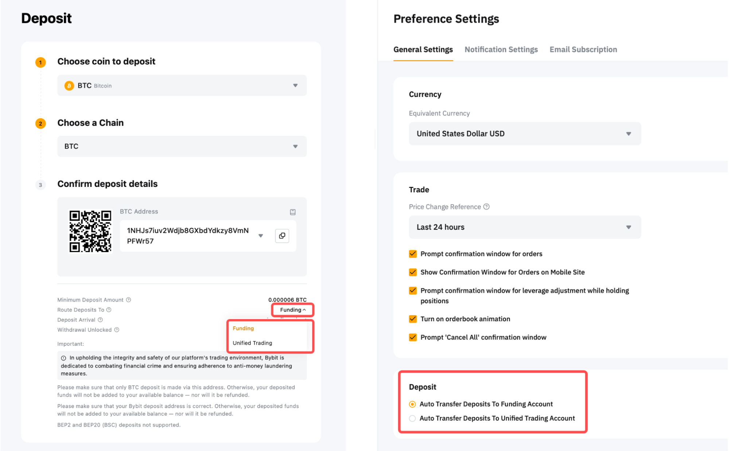
Task: Select Auto Transfer Deposits To Unified Trading Account
Action: (412, 418)
